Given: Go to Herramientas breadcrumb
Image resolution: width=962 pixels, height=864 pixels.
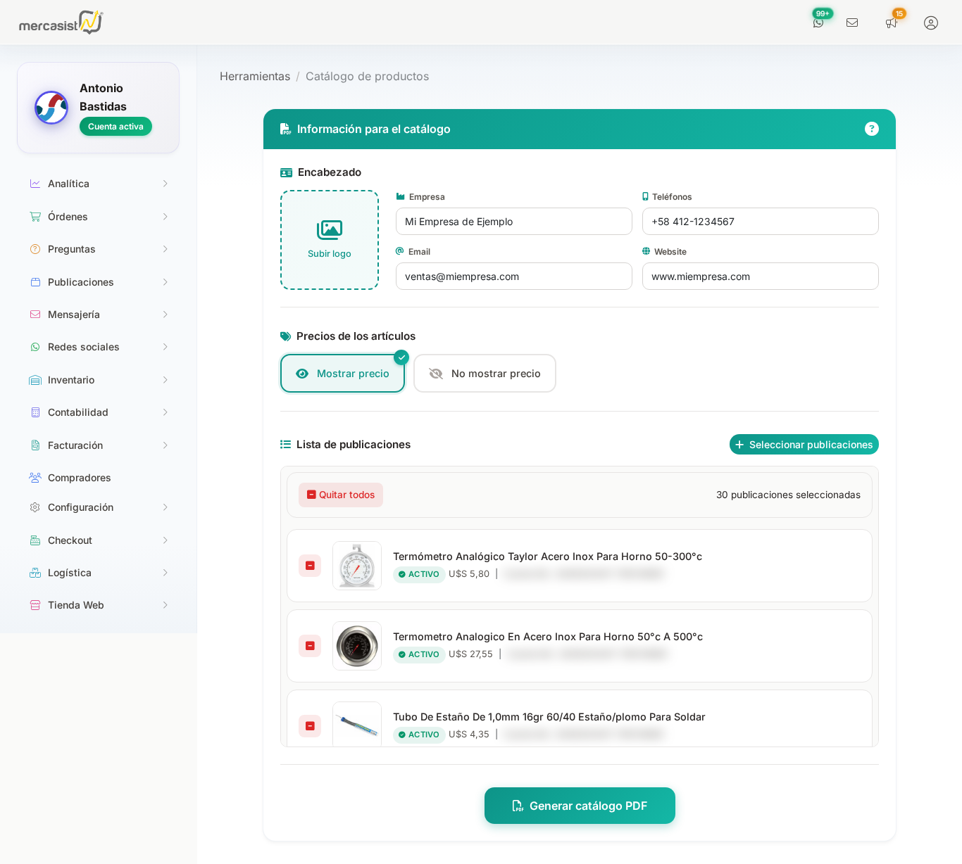Looking at the screenshot, I should coord(255,76).
